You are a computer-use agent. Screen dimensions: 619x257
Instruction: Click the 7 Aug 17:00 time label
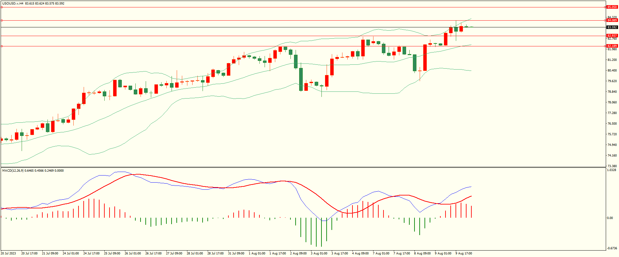point(402,253)
